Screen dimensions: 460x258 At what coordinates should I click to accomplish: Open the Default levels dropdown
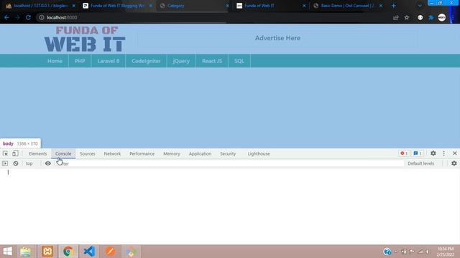coord(420,163)
